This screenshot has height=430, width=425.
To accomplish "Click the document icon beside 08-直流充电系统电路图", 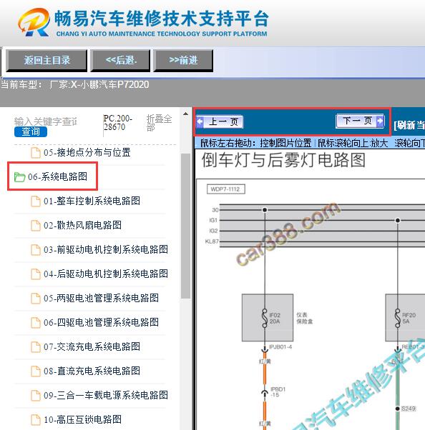I will [x=36, y=371].
